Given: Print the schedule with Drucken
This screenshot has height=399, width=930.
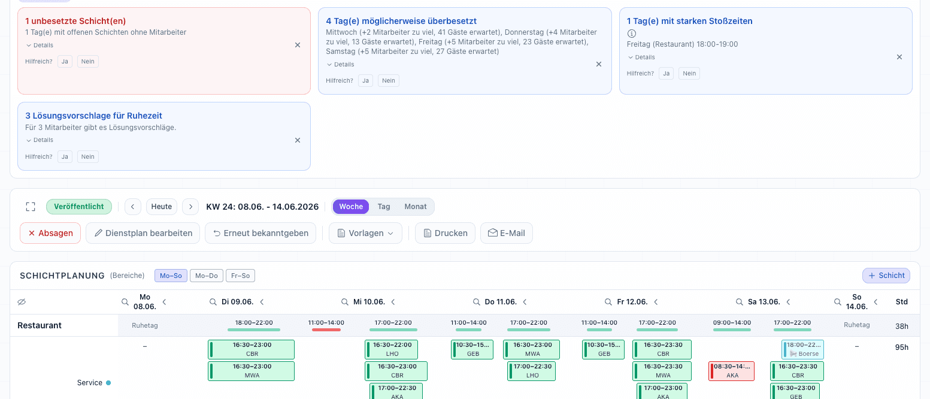Looking at the screenshot, I should pos(446,233).
